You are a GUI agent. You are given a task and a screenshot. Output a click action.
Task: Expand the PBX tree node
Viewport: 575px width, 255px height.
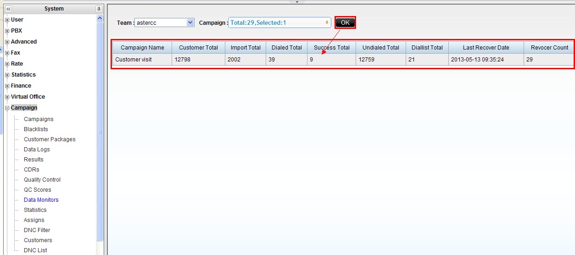point(7,31)
